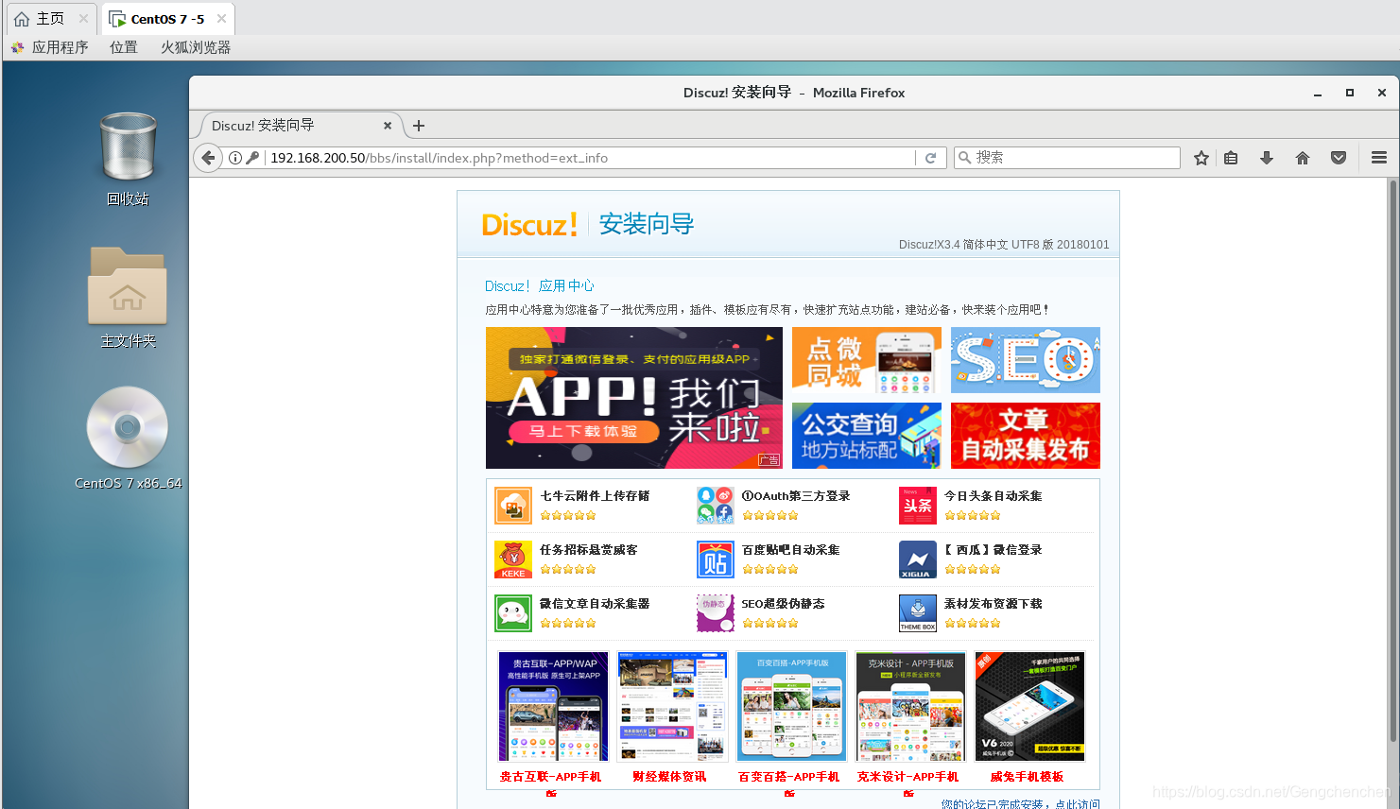Click 微信文章自动采集器 app icon
The image size is (1400, 809).
click(513, 613)
